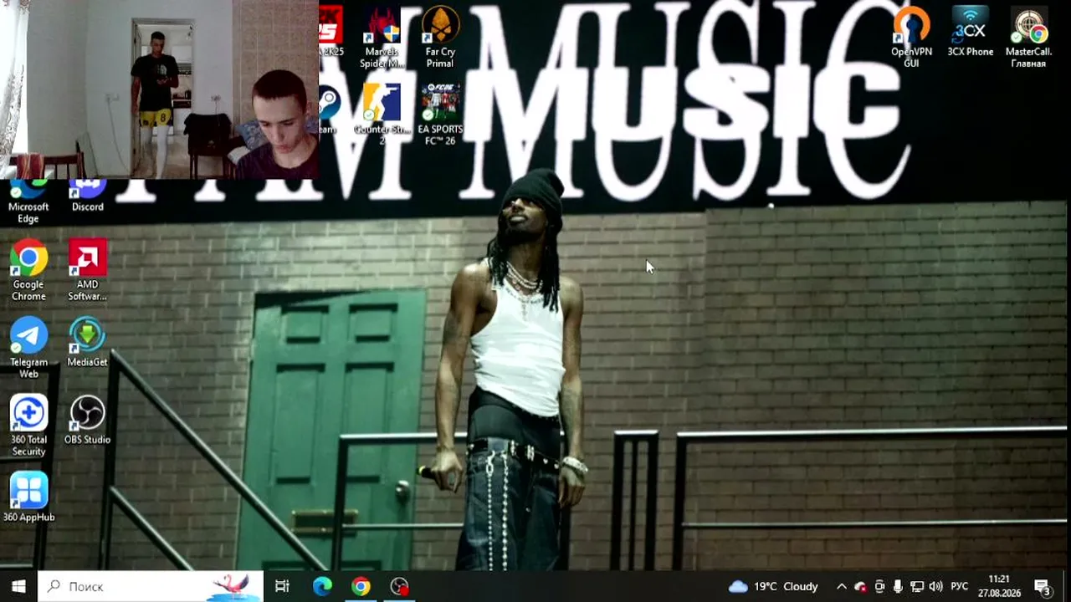Select the 3CX Phone desktop shortcut
The height and width of the screenshot is (602, 1071).
970,33
